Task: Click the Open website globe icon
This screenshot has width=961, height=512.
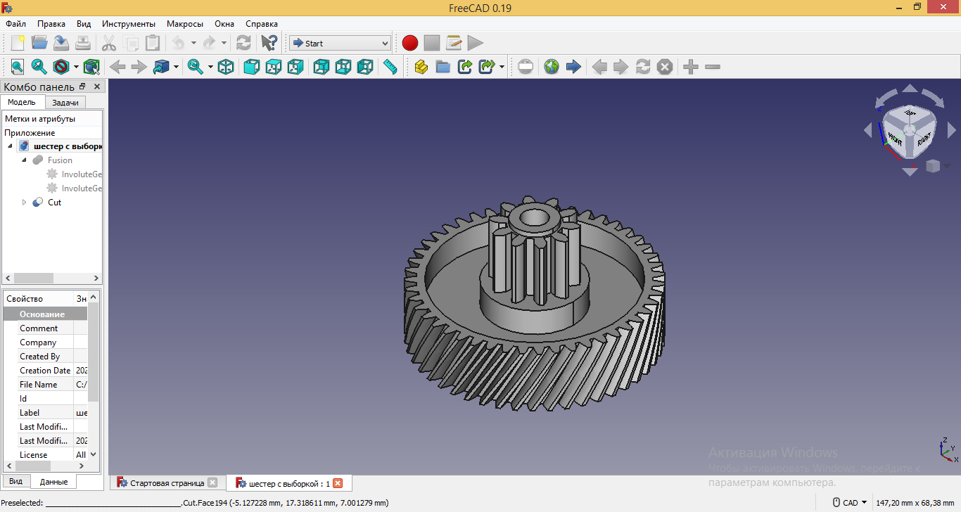Action: (x=552, y=67)
